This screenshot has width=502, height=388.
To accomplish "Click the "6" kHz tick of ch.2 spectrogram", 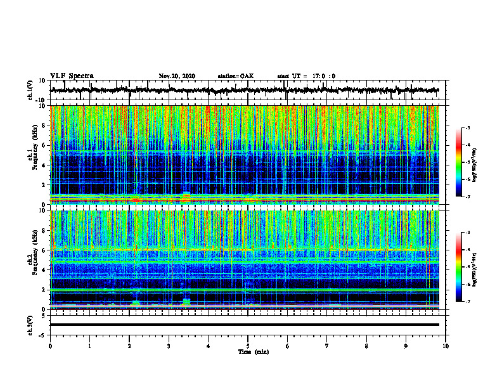I will [44, 250].
